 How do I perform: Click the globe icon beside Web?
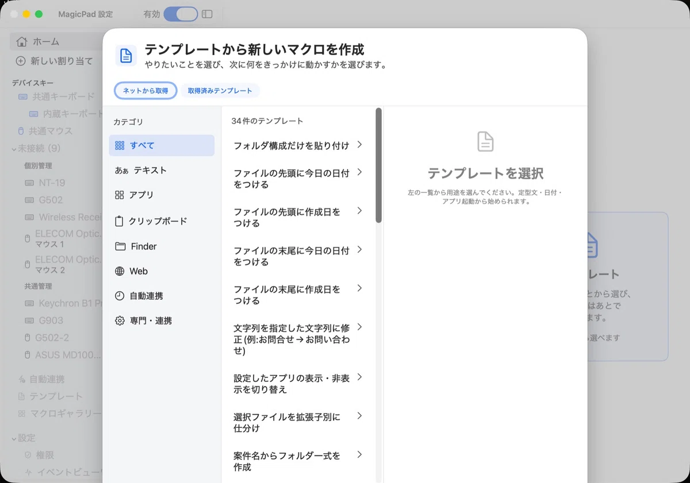pos(120,271)
